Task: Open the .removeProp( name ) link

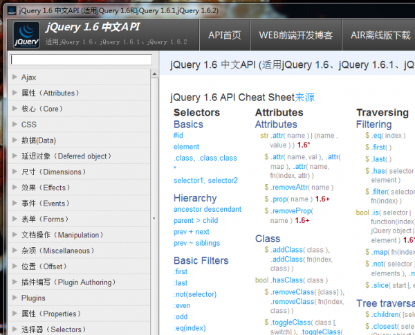Action: (x=292, y=211)
